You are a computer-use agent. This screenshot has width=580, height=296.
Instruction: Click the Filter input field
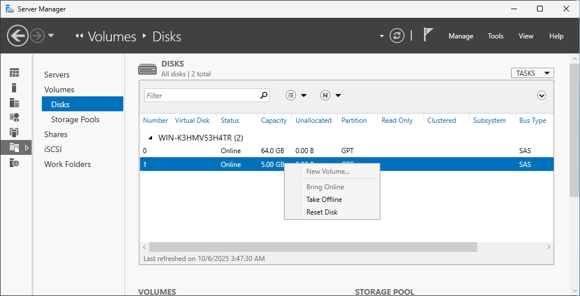pyautogui.click(x=202, y=95)
